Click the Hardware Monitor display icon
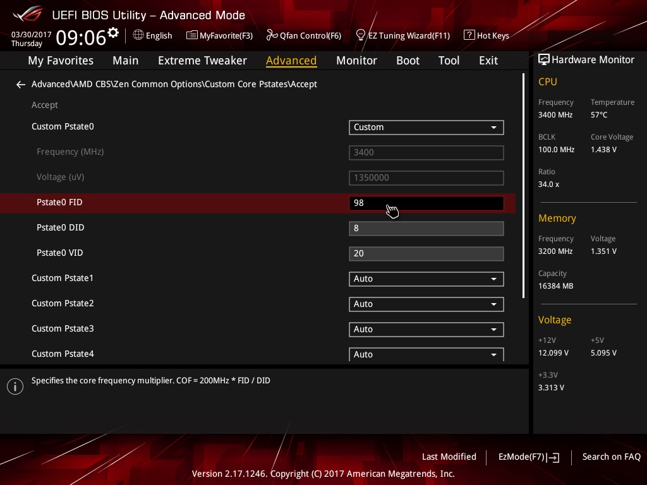Viewport: 647px width, 485px height. (544, 60)
